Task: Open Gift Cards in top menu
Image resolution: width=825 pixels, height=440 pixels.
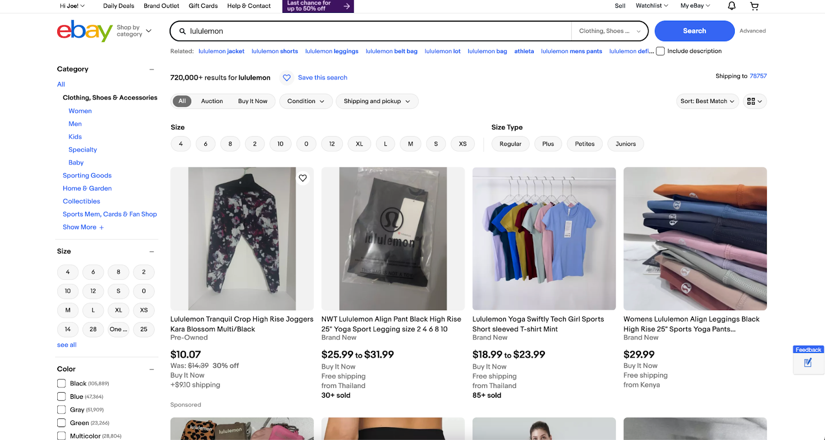Action: pos(203,6)
